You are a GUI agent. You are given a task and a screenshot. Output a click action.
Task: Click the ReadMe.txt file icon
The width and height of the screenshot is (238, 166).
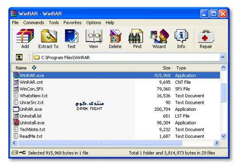coord(15,136)
